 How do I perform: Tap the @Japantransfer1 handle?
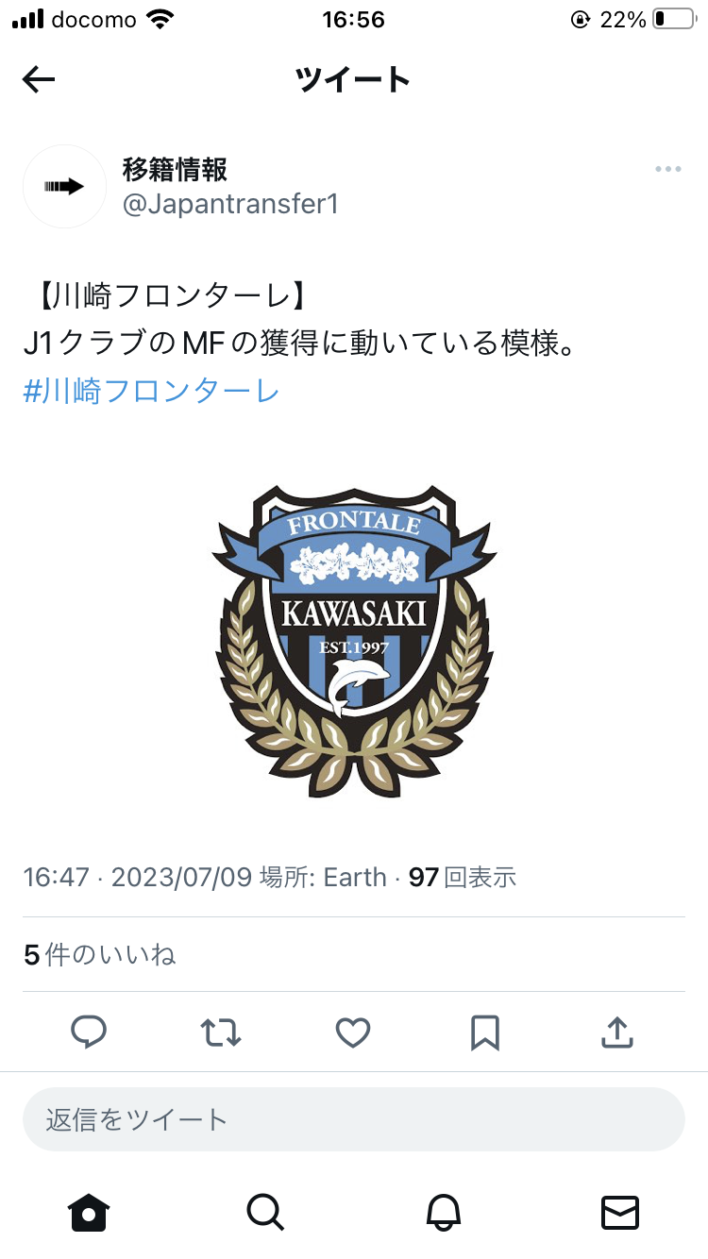pyautogui.click(x=230, y=204)
